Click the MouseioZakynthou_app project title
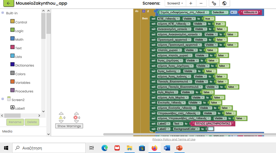This screenshot has height=153, width=276. point(42,3)
